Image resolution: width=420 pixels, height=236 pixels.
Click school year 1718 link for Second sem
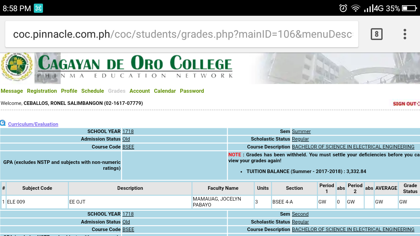pos(128,214)
